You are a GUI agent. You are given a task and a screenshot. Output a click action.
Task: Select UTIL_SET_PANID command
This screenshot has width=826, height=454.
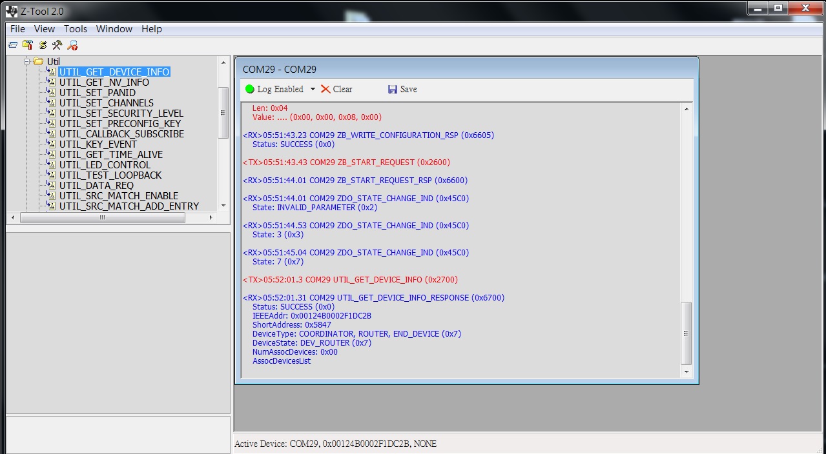click(98, 92)
